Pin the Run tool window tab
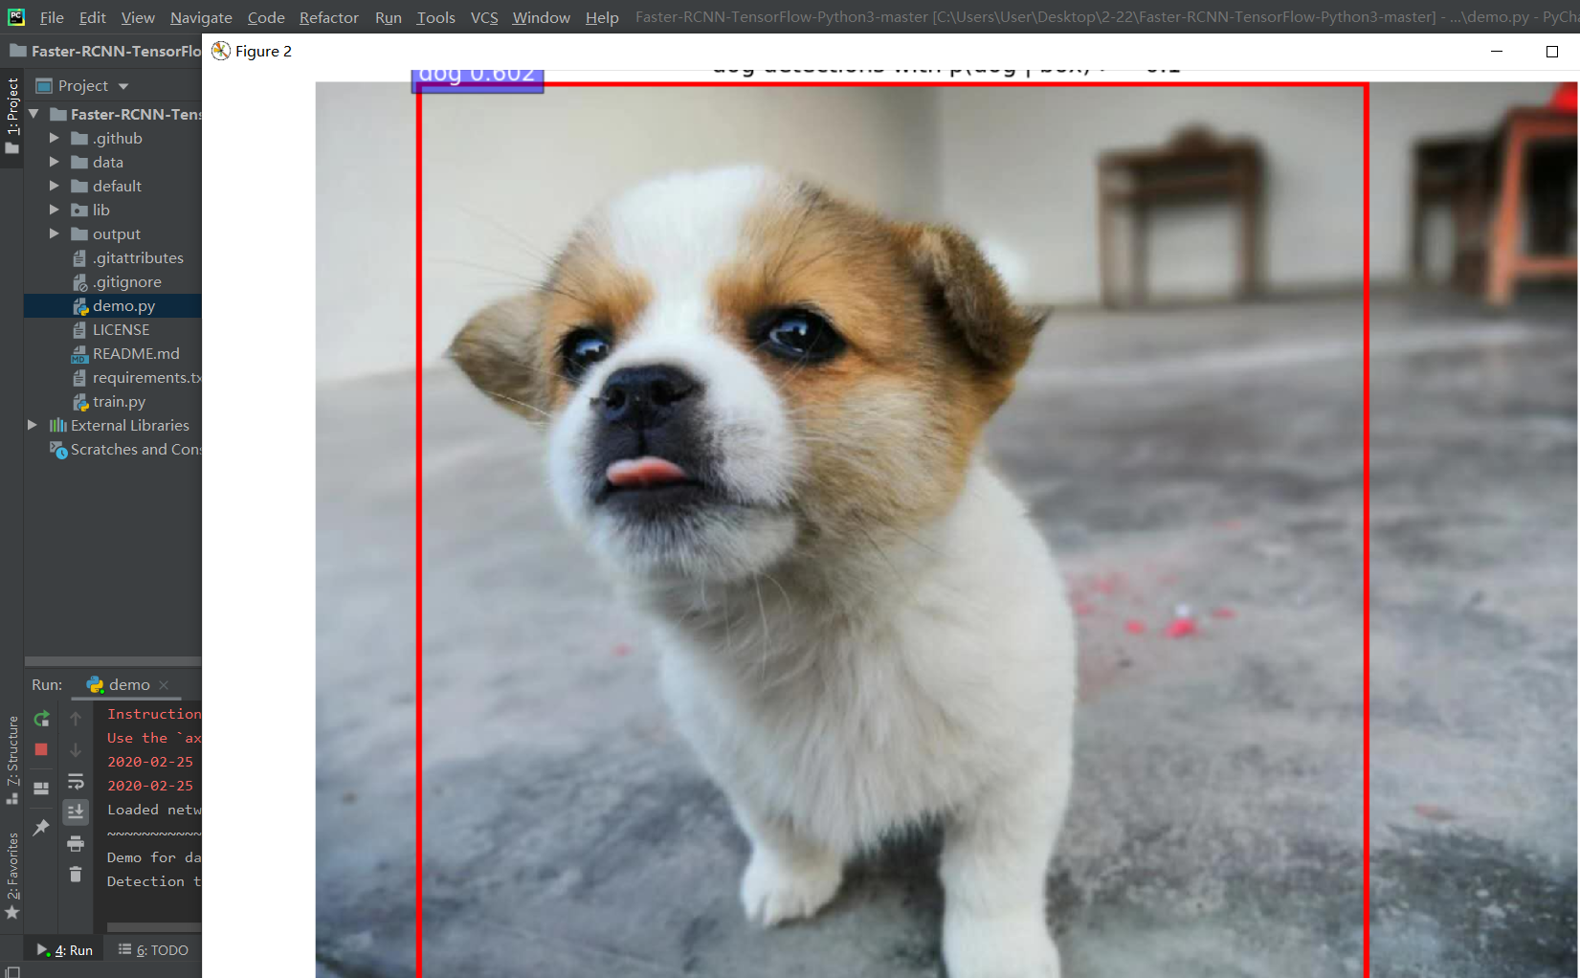This screenshot has height=978, width=1580. 41,827
